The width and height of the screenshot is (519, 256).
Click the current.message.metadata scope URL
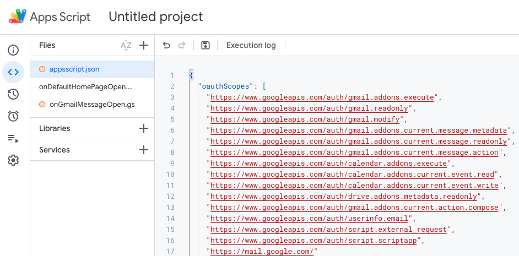(x=359, y=130)
